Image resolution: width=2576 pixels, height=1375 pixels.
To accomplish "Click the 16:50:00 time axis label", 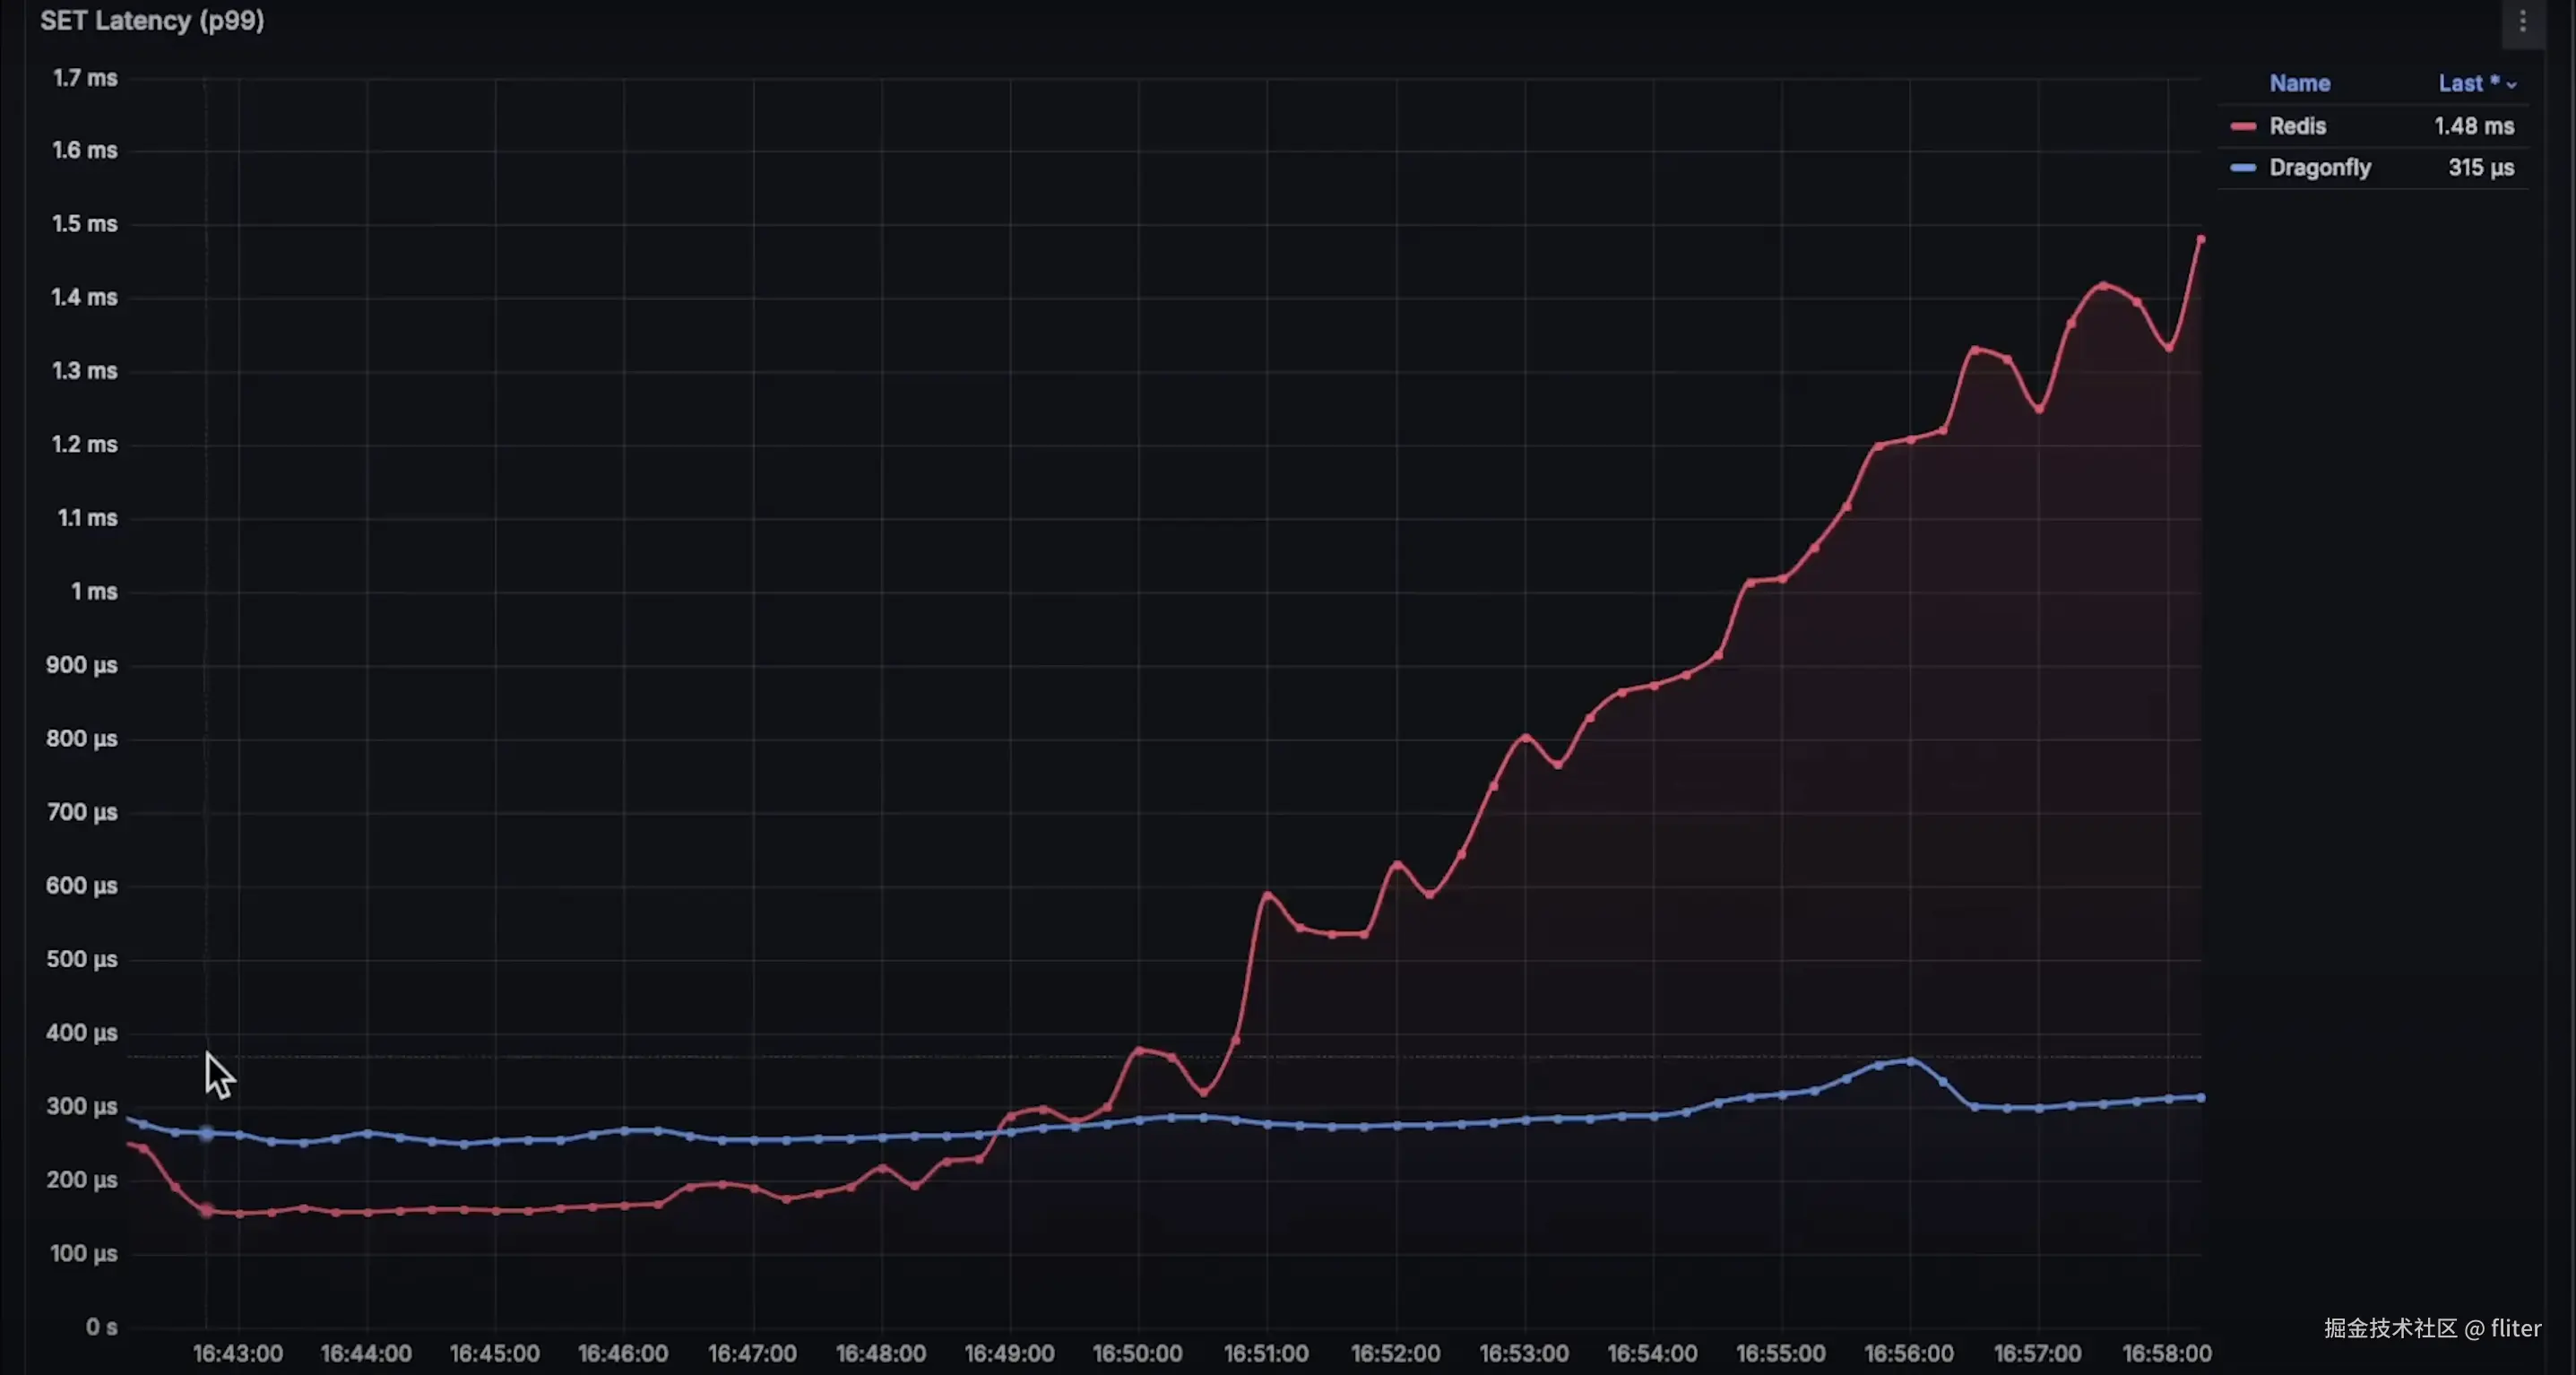I will tap(1137, 1353).
